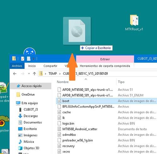Open Documentos in the sidebar

[x=33, y=123]
